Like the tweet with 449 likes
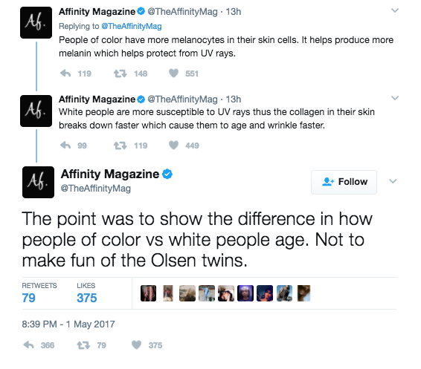Screen dimensions: 421x369 [x=173, y=146]
